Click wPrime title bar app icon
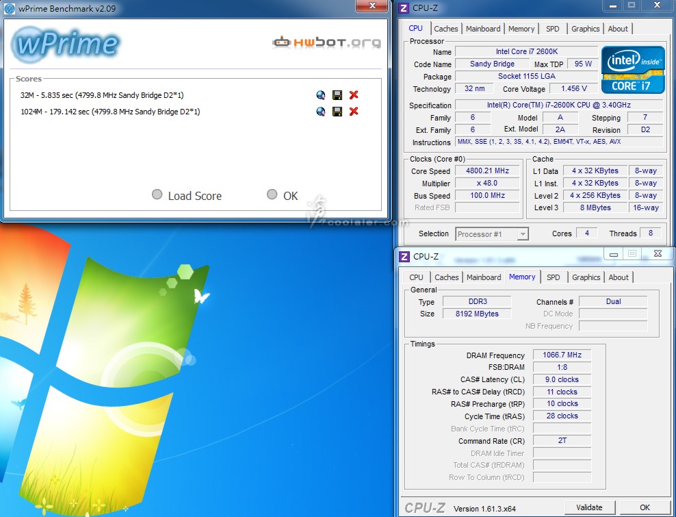 coord(9,8)
